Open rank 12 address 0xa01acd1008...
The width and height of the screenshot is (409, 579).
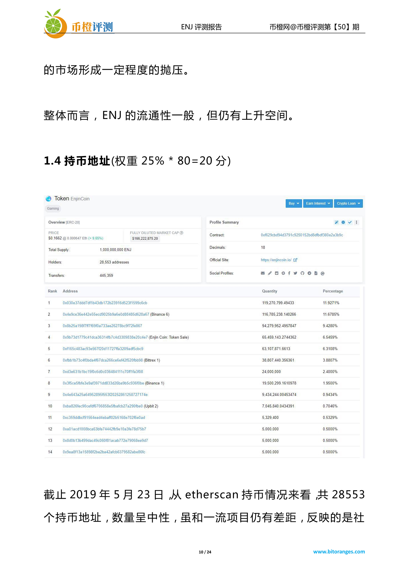point(104,429)
